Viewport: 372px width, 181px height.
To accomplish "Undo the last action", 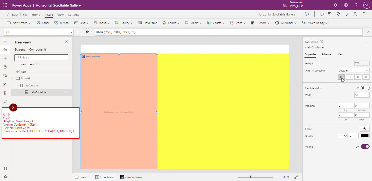I will click(x=330, y=14).
